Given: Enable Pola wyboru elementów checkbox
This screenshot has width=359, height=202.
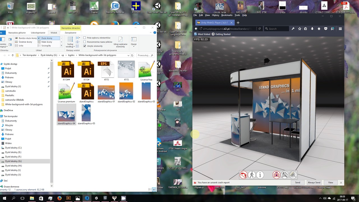Looking at the screenshot, I should [x=85, y=38].
